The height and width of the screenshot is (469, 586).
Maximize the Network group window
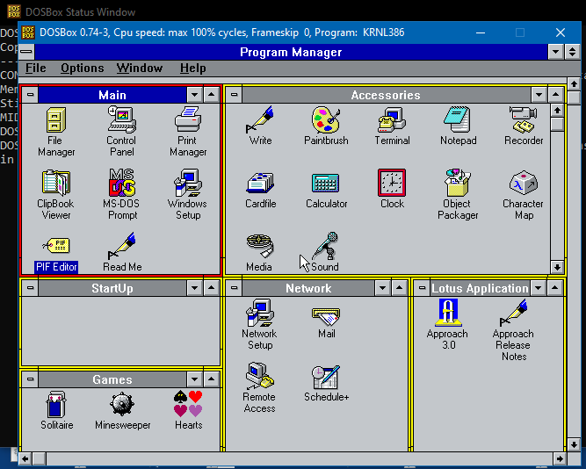(399, 288)
